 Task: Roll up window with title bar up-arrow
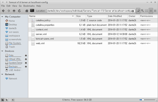pos(7,2)
